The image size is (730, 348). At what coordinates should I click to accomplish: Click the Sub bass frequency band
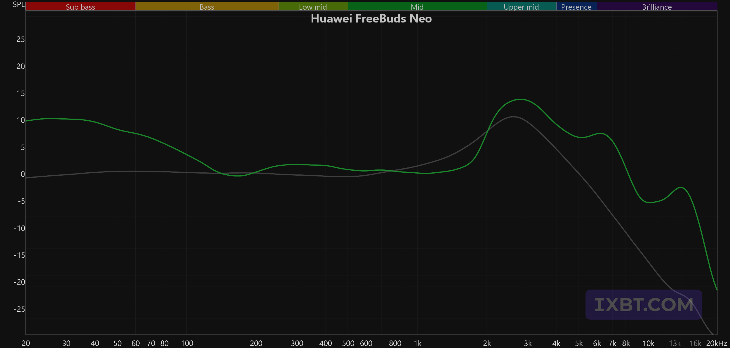point(81,6)
